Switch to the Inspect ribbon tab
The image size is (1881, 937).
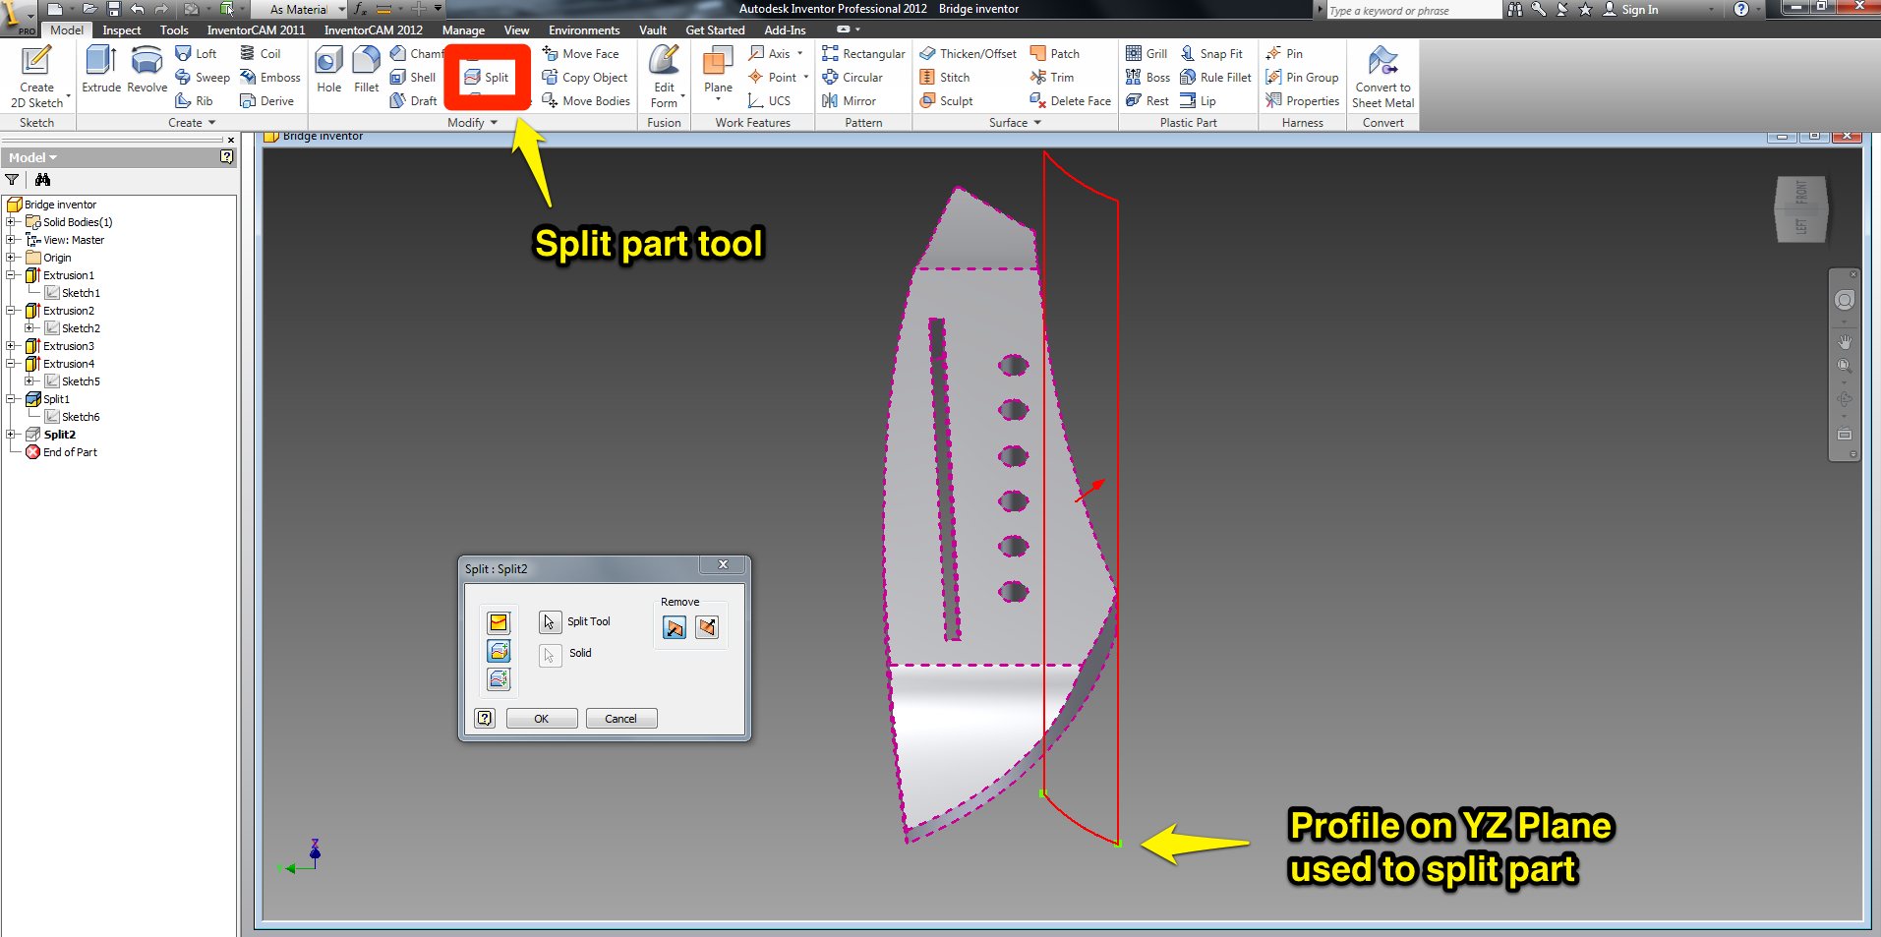pyautogui.click(x=122, y=30)
